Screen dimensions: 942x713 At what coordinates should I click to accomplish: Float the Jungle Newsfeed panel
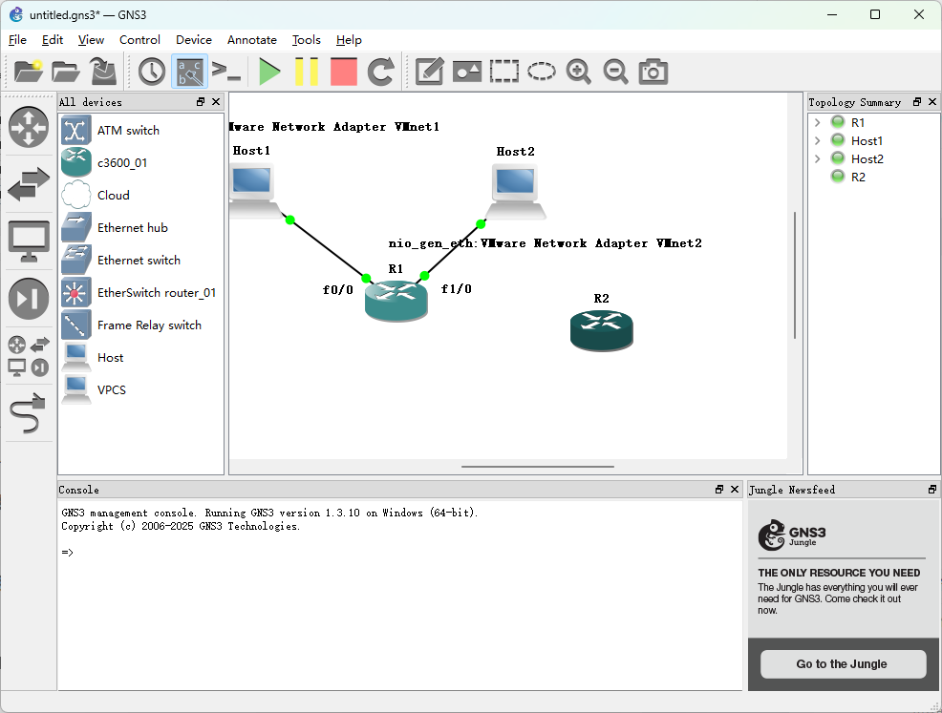[x=932, y=489]
